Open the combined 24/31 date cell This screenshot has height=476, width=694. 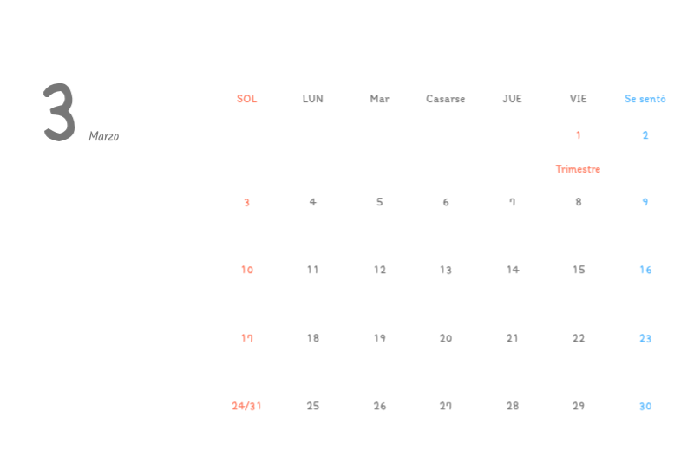pos(246,406)
